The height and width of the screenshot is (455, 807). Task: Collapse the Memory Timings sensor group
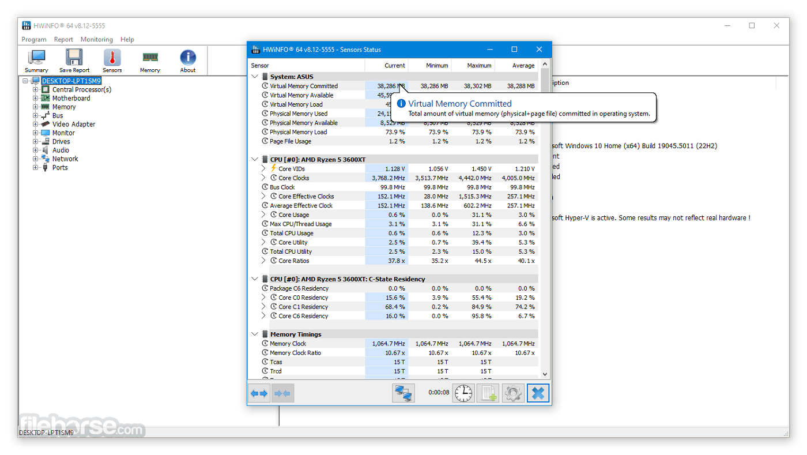[255, 334]
